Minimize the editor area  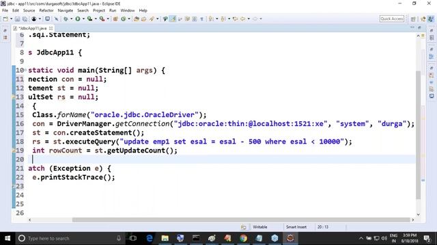pyautogui.click(x=412, y=27)
